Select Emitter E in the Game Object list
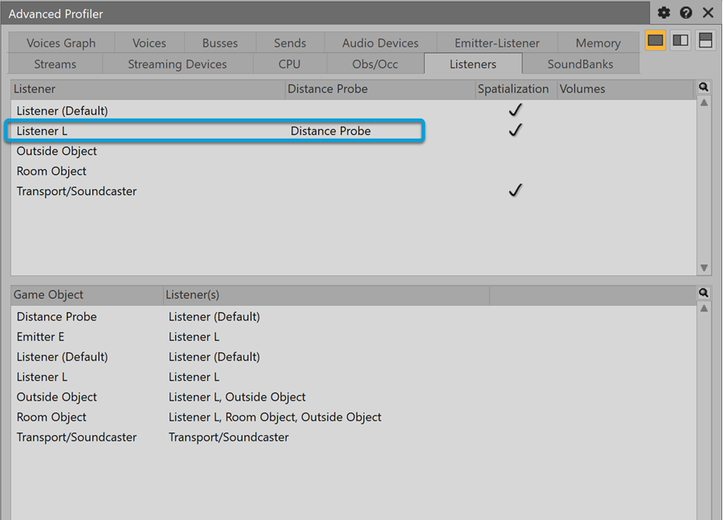 41,337
